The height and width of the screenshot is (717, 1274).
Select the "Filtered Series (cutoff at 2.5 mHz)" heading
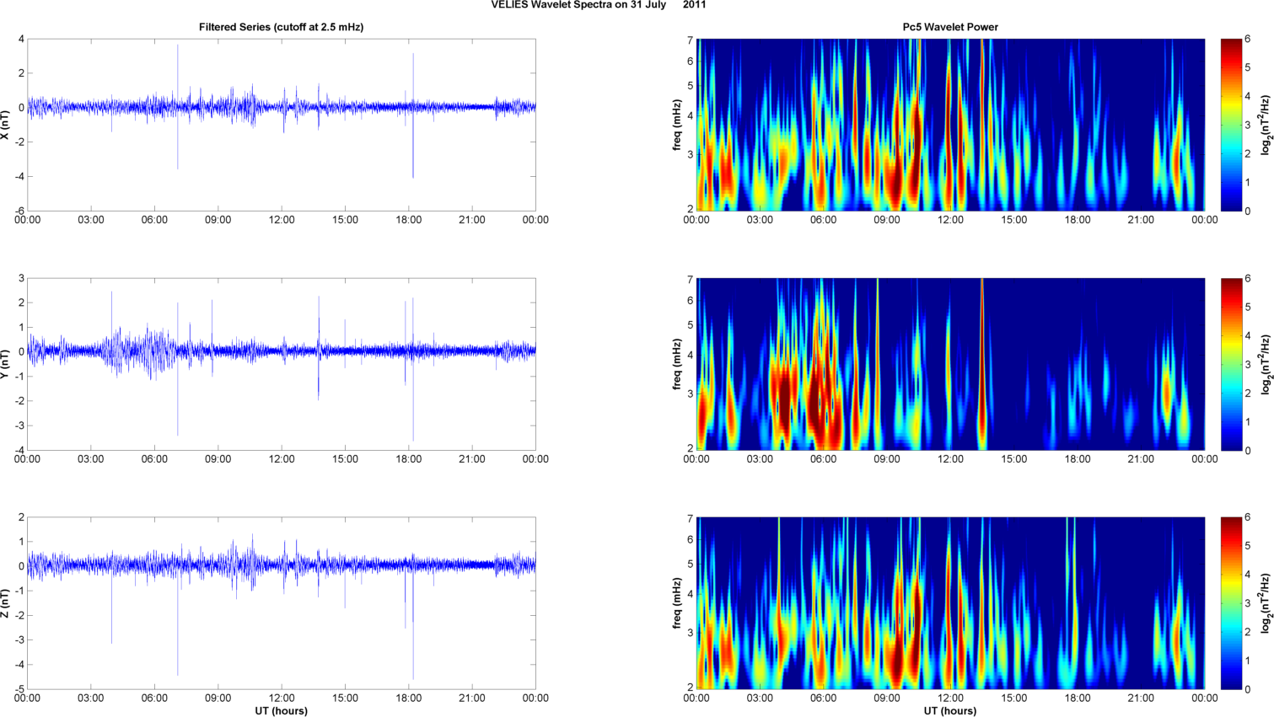[x=282, y=27]
